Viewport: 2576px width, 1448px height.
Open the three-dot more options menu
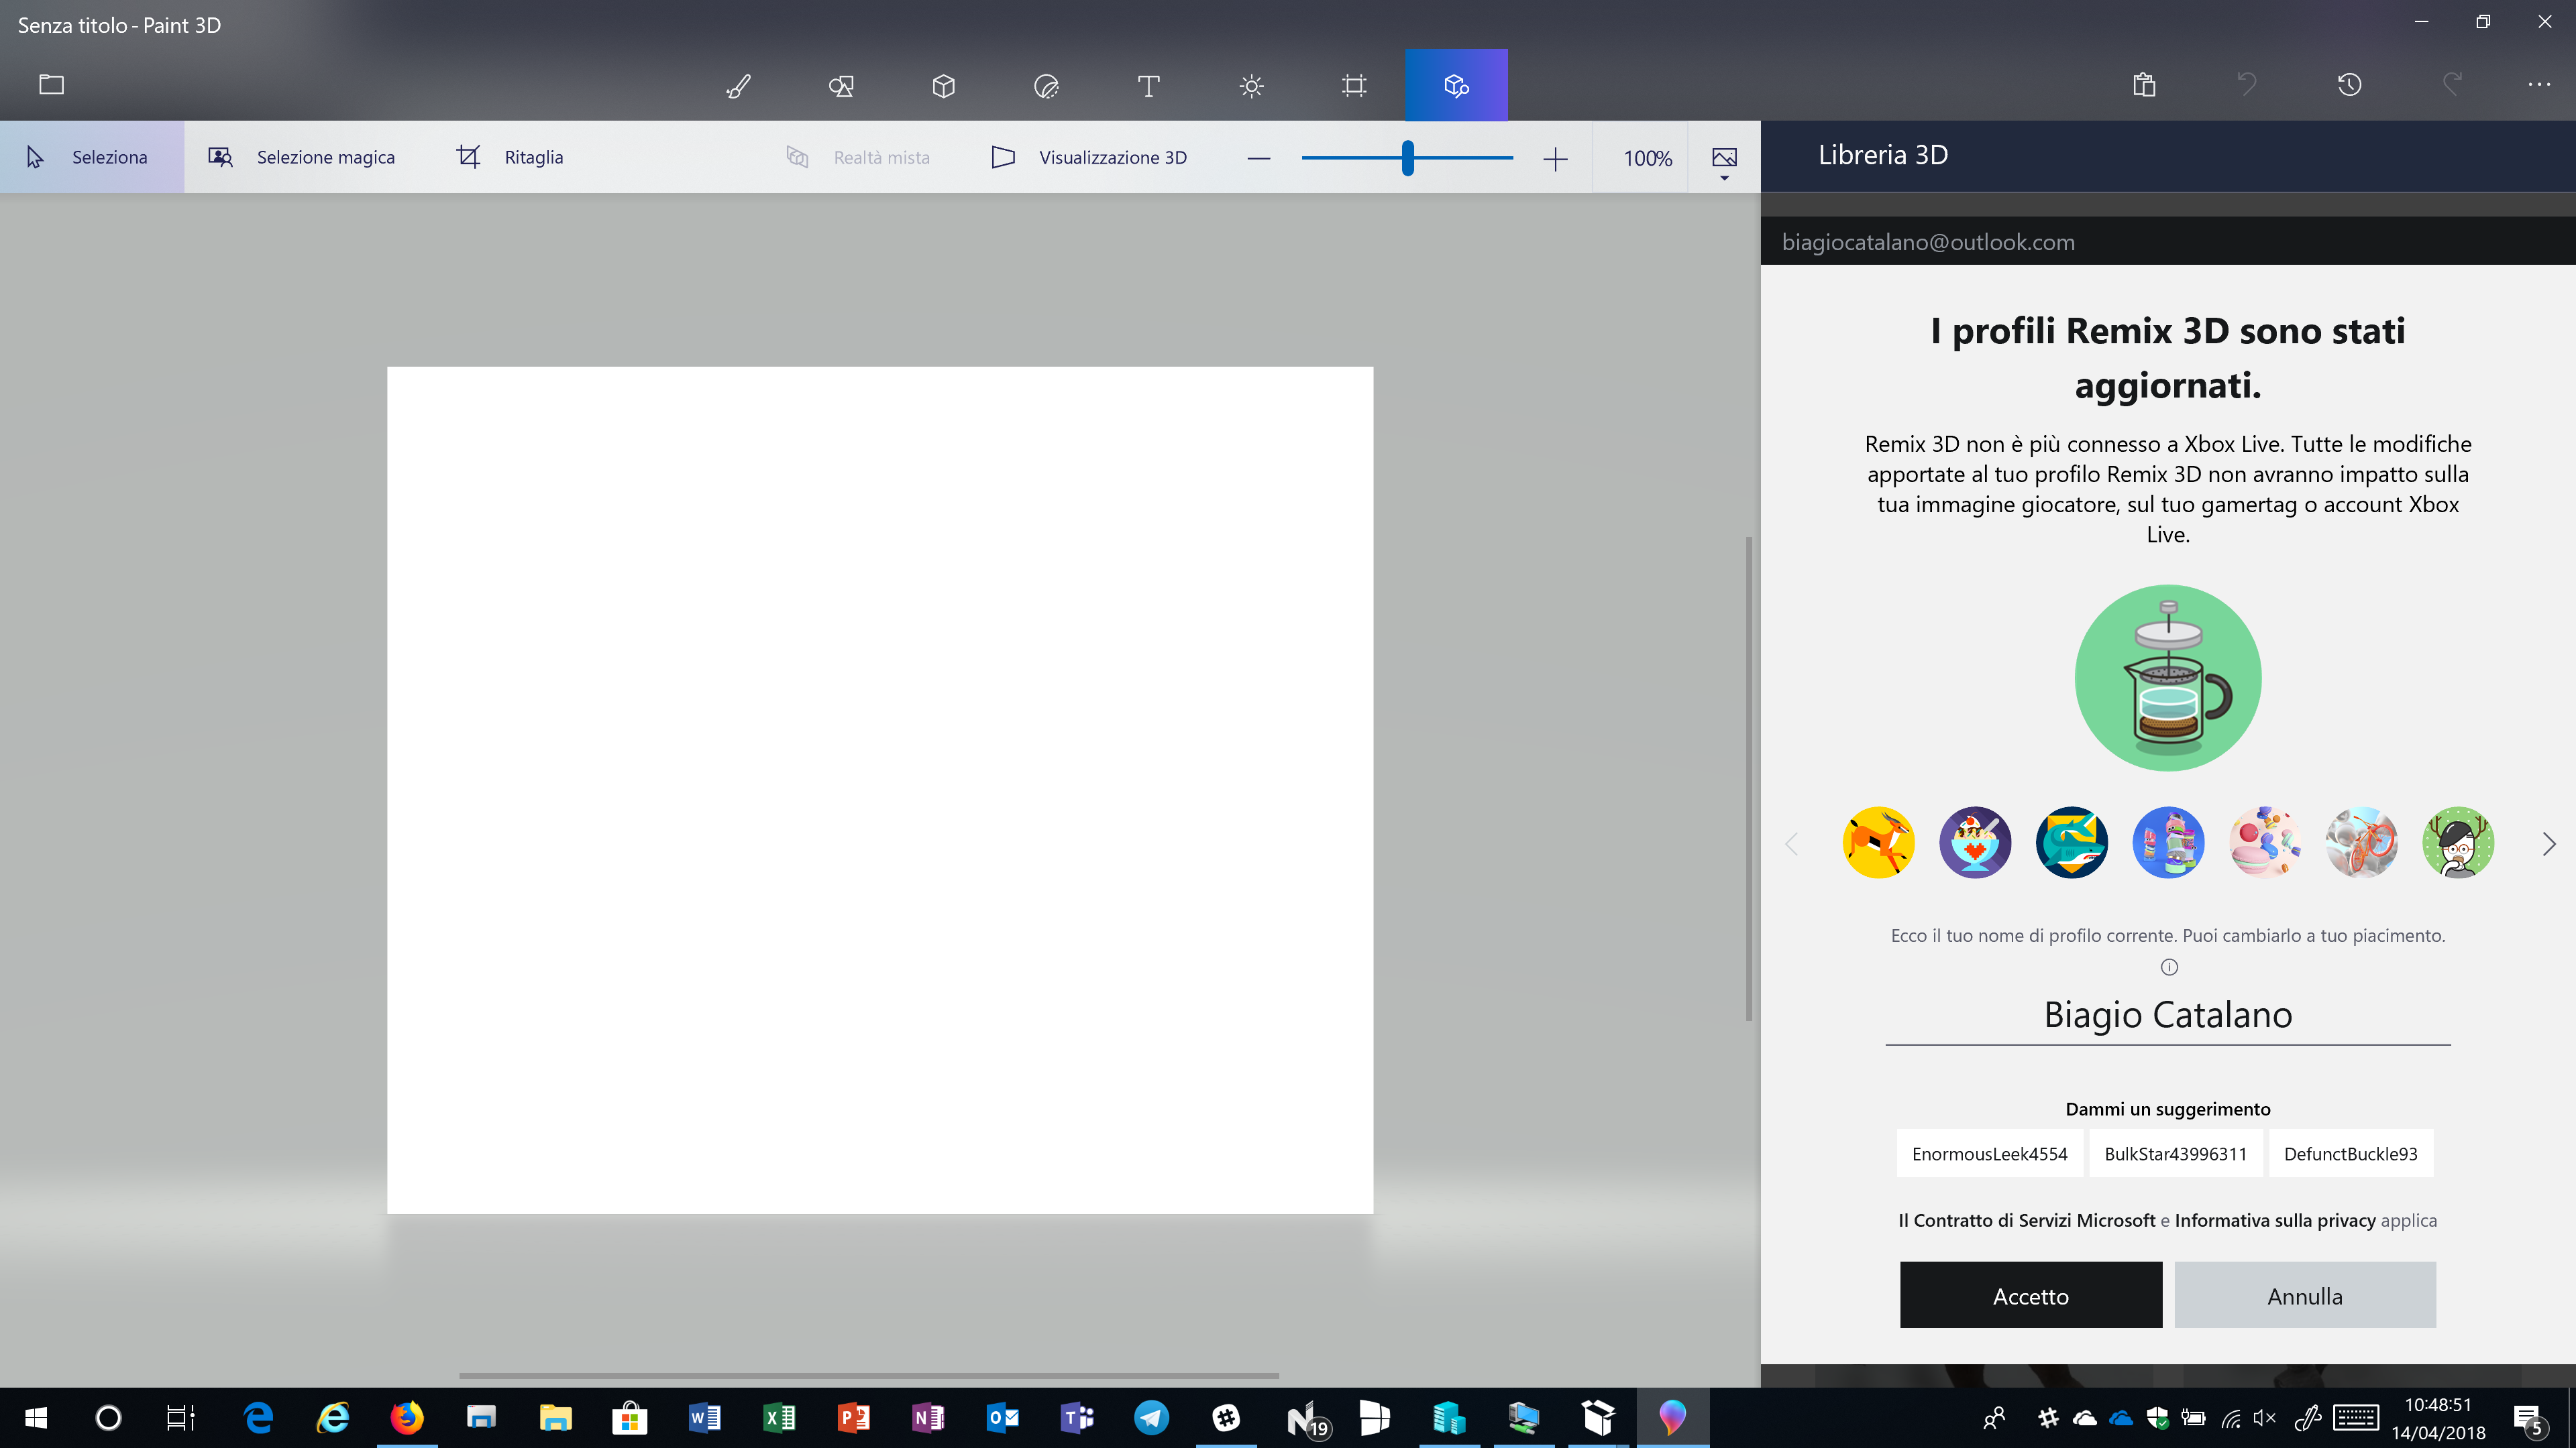point(2539,85)
